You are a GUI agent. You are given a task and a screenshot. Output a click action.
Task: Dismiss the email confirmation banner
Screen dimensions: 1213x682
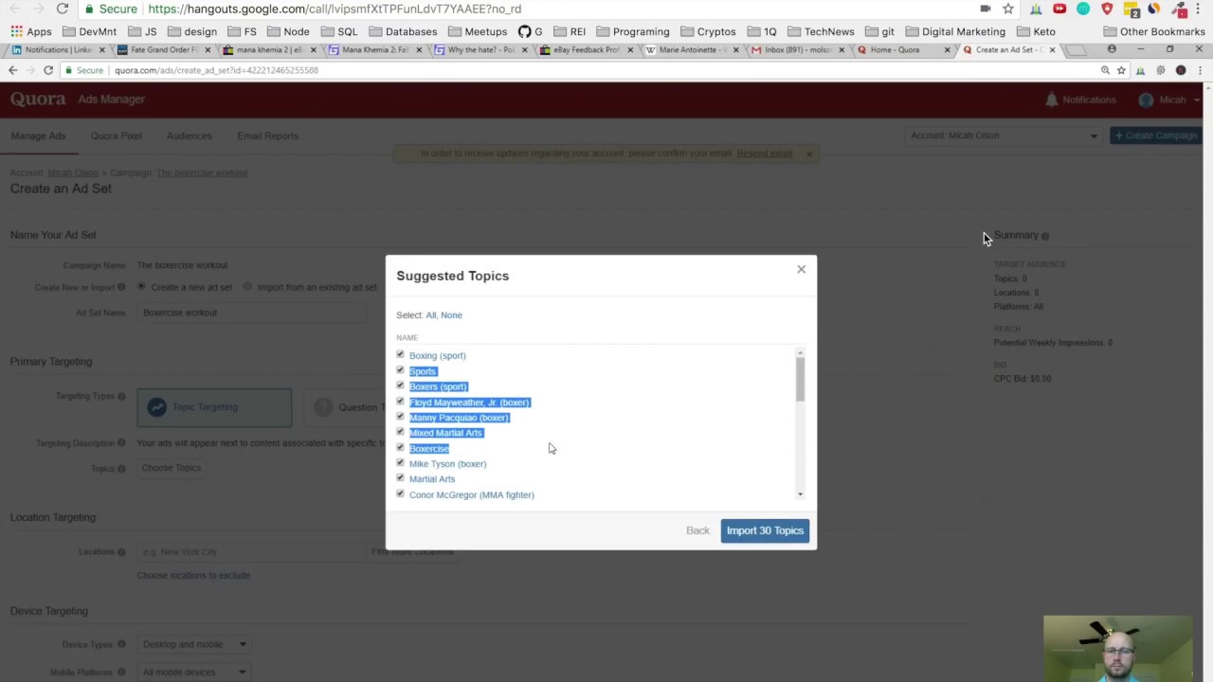809,153
